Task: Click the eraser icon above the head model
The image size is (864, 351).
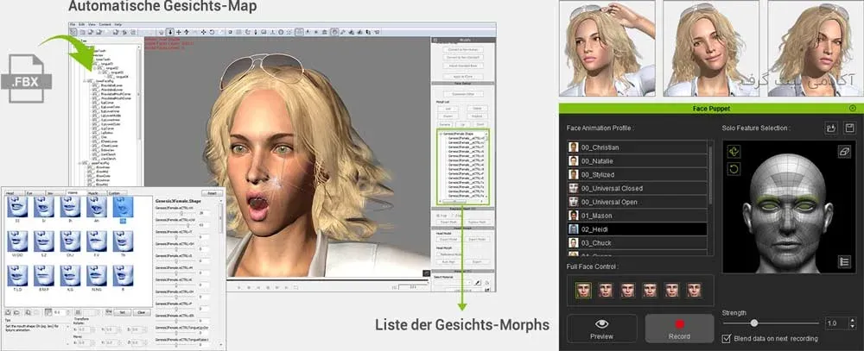Action: click(x=844, y=152)
